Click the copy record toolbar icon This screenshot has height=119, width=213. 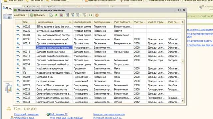point(51,15)
